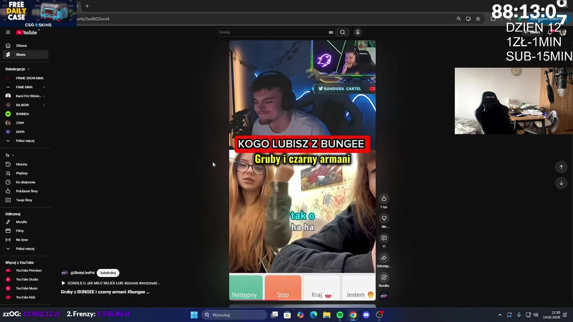573x322 pixels.
Task: Expand 'Pokaż więcej' under Odkrywaj
Action: point(25,249)
